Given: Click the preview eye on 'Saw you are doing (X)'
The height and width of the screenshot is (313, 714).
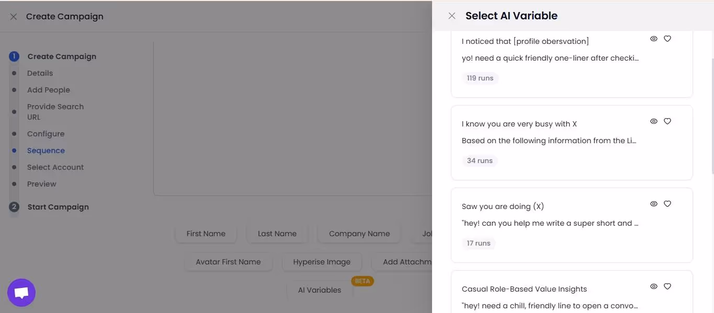Looking at the screenshot, I should (654, 204).
